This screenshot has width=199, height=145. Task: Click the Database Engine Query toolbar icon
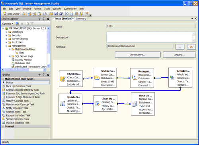[23, 13]
